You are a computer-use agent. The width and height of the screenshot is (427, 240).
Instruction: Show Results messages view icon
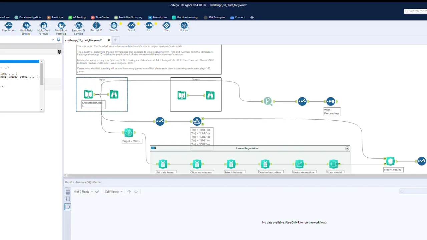(68, 192)
